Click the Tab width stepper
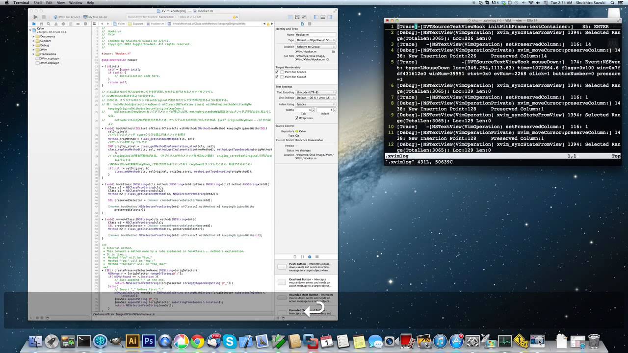Image resolution: width=628 pixels, height=353 pixels. (313, 110)
